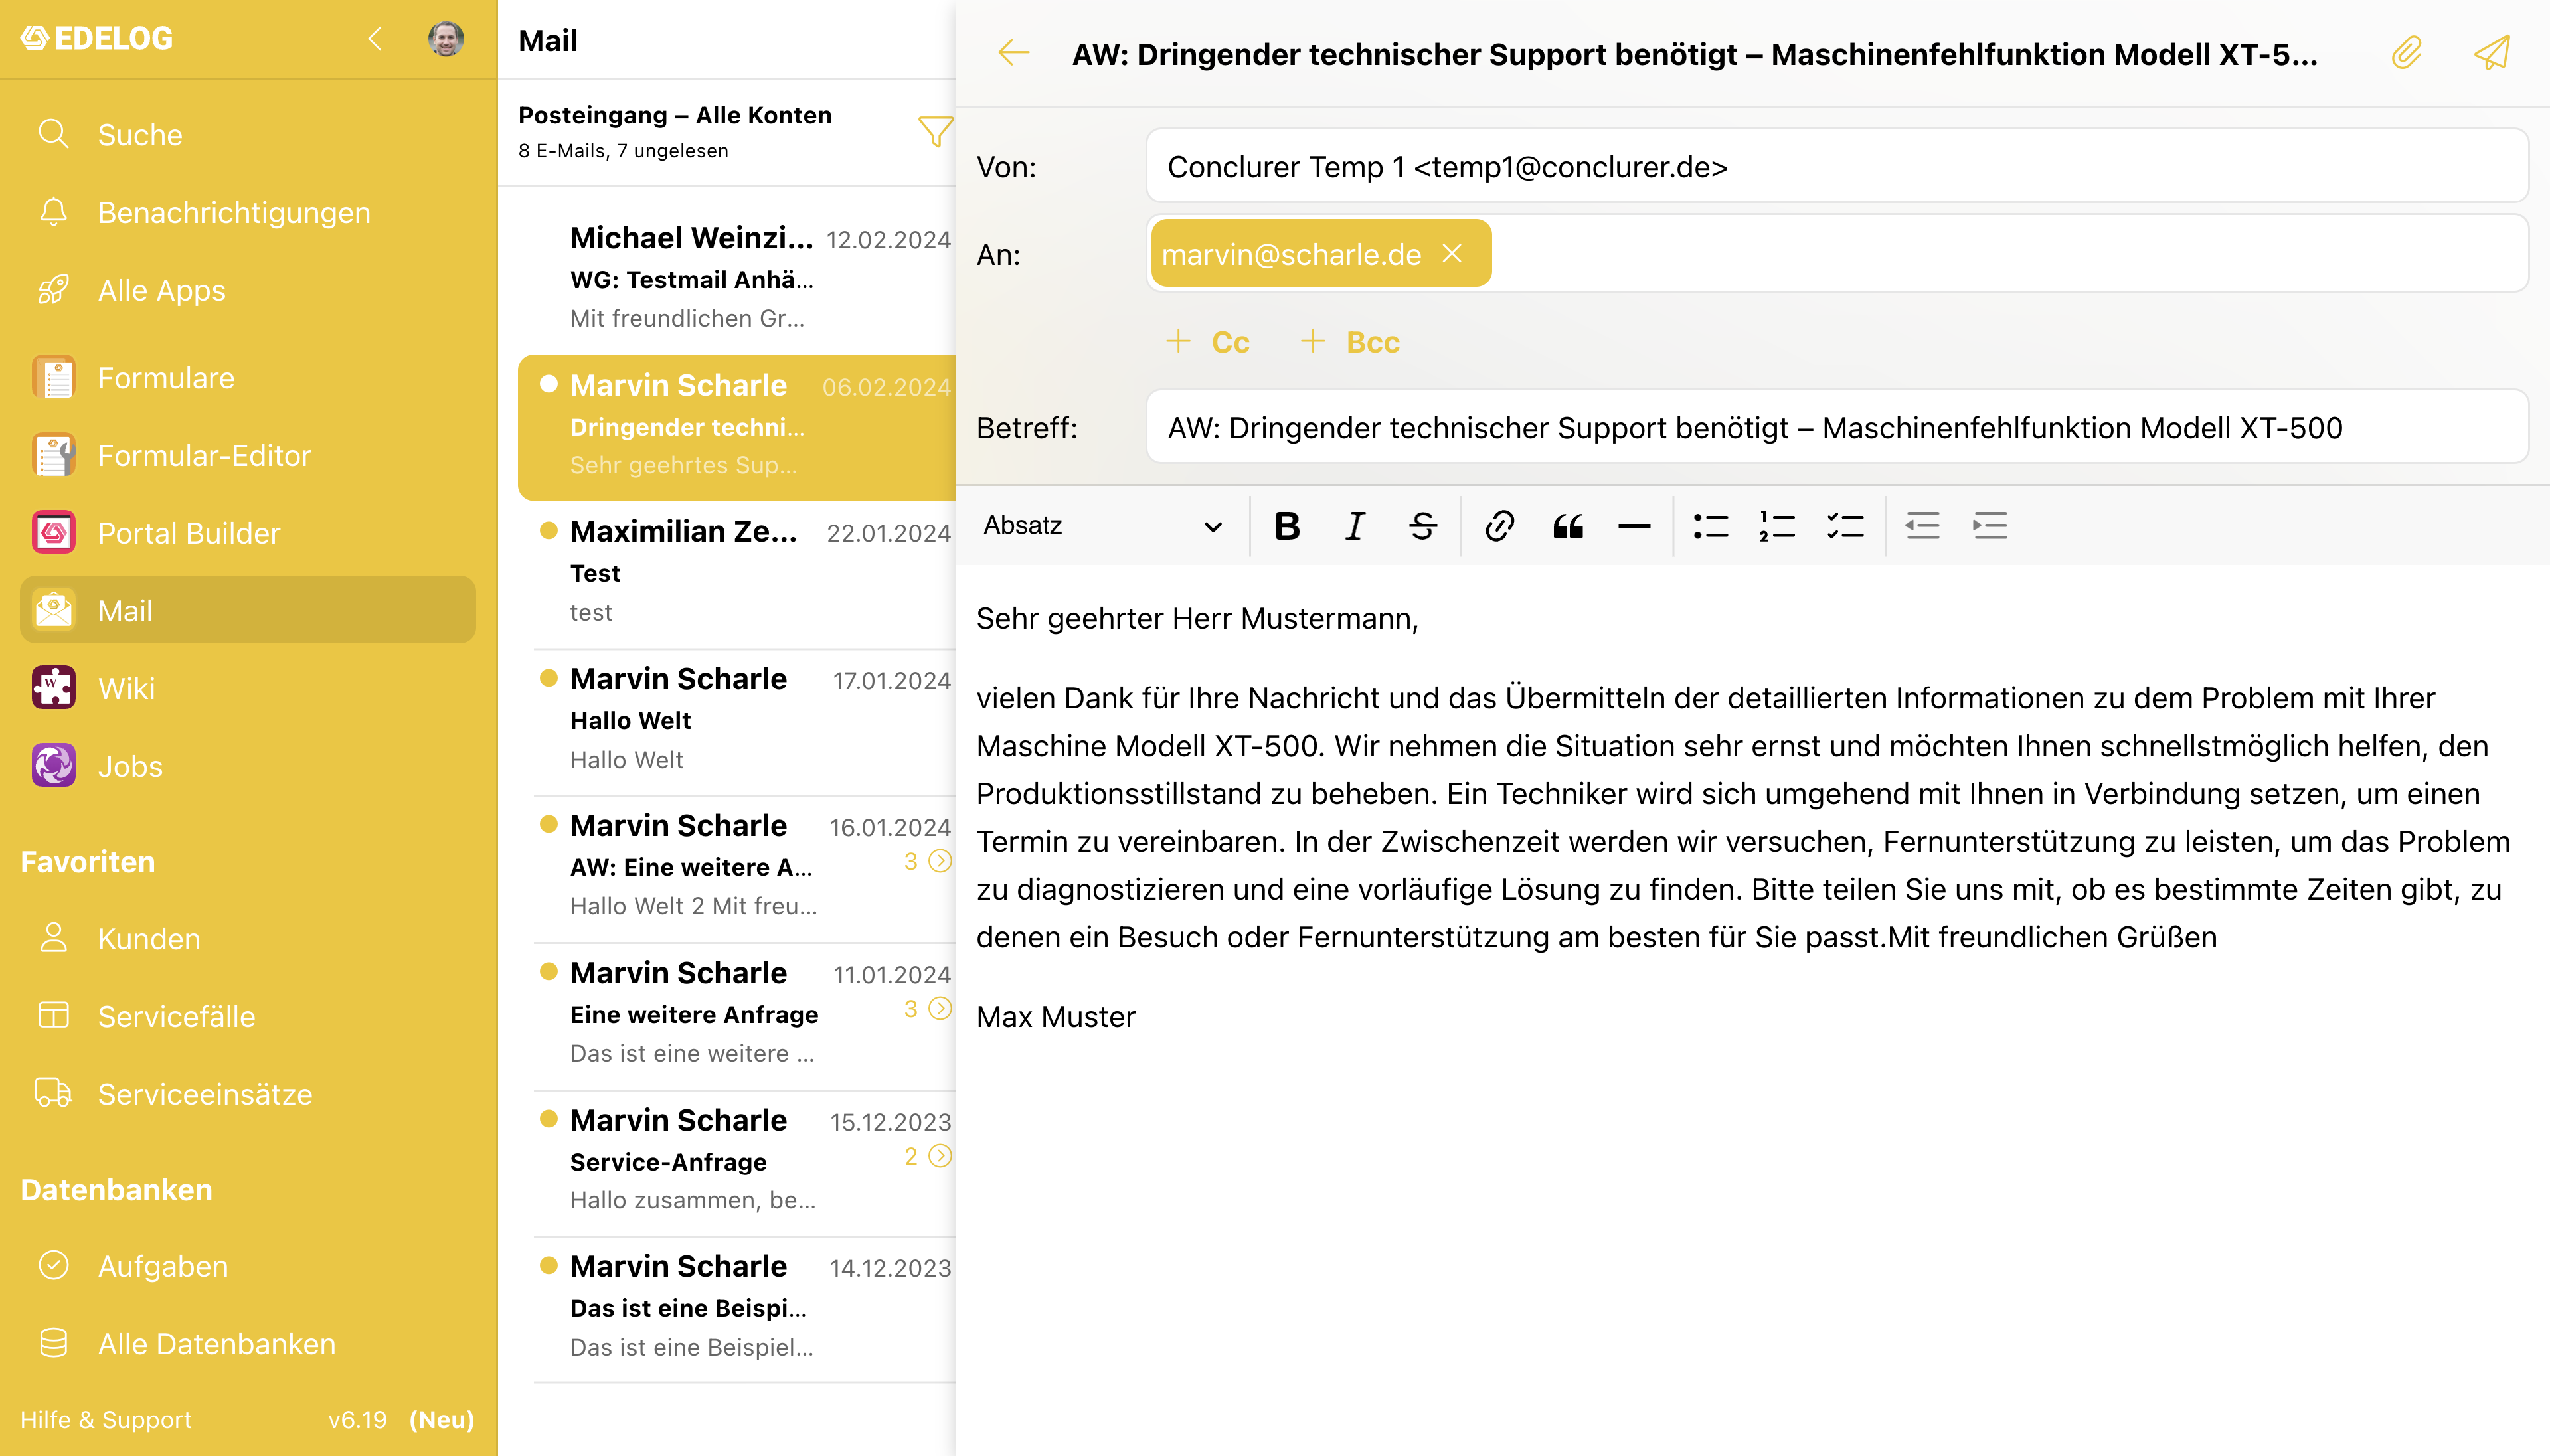Click the (Neu) version badge
This screenshot has height=1456, width=2550.
tap(441, 1420)
